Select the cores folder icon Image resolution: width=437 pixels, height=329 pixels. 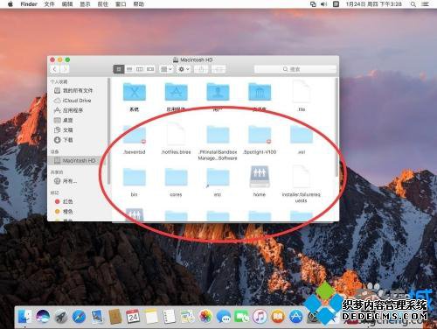[x=176, y=177]
